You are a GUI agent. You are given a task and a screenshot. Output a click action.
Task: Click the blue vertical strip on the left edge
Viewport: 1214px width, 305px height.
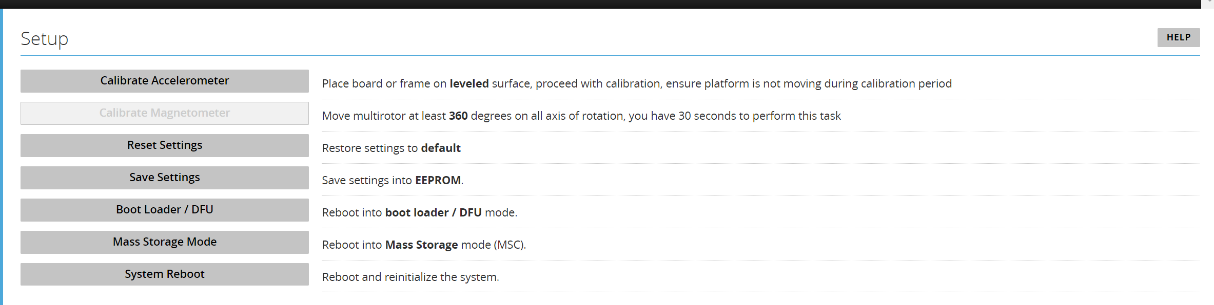click(x=2, y=154)
